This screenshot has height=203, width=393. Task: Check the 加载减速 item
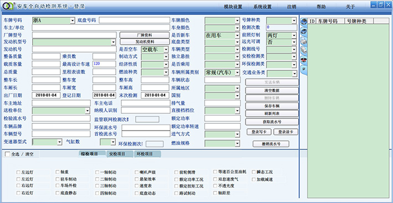pyautogui.click(x=254, y=179)
